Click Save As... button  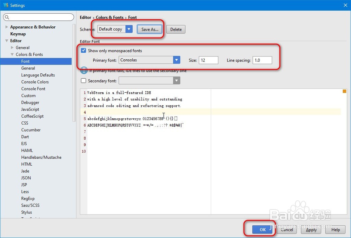[150, 29]
